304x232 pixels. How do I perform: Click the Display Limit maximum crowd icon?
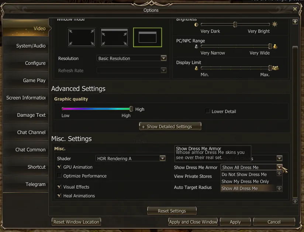pos(276,68)
